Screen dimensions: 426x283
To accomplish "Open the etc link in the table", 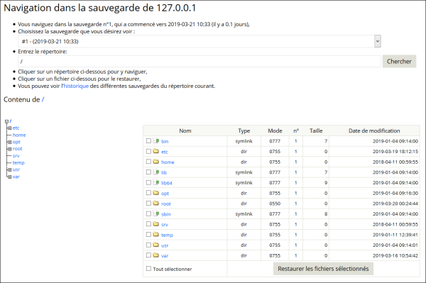I will coord(165,152).
